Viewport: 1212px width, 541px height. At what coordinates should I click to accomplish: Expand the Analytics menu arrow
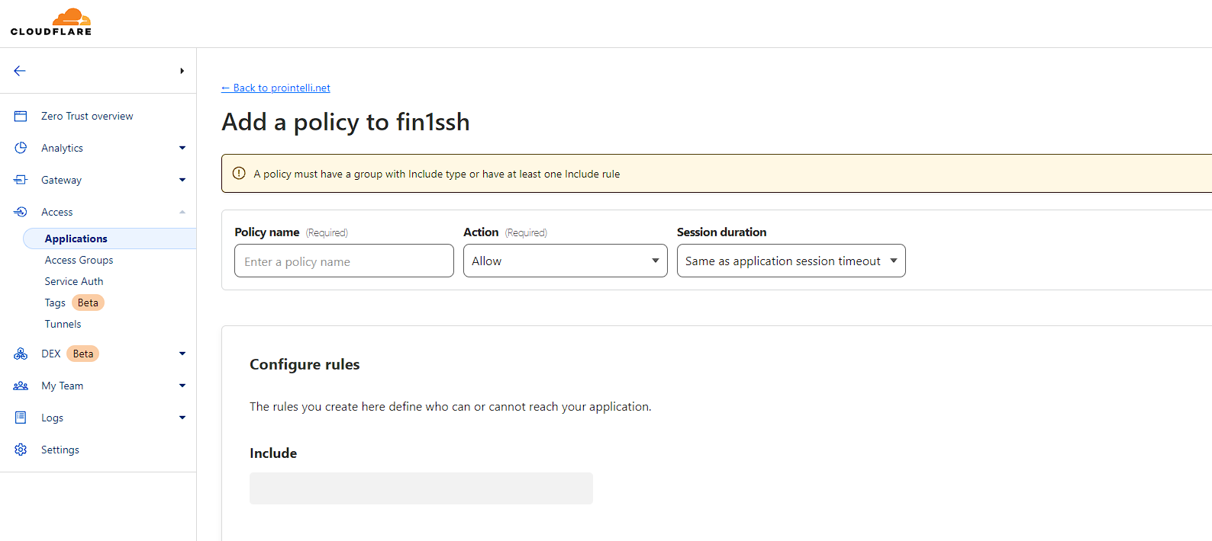coord(182,148)
